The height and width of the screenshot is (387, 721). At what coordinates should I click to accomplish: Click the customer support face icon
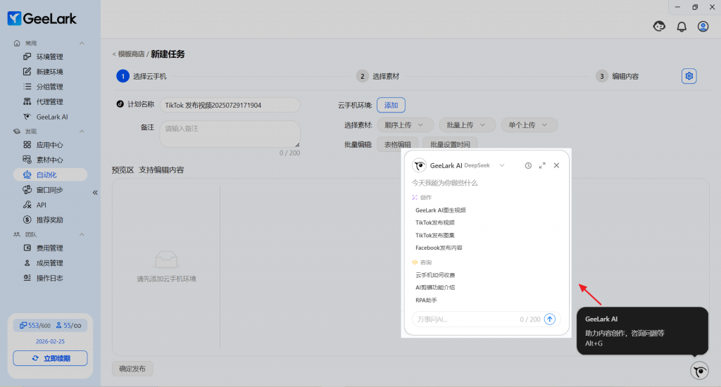click(x=660, y=27)
